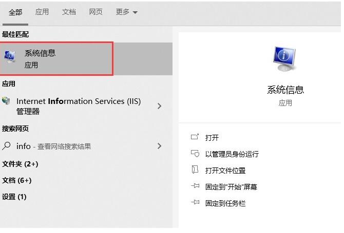The image size is (344, 233).
Task: Switch to the 网页 filter tab
Action: 95,12
